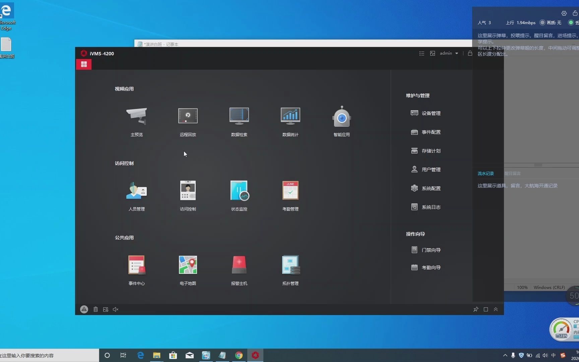Open Storage Schedule (存储计划)

[426, 151]
